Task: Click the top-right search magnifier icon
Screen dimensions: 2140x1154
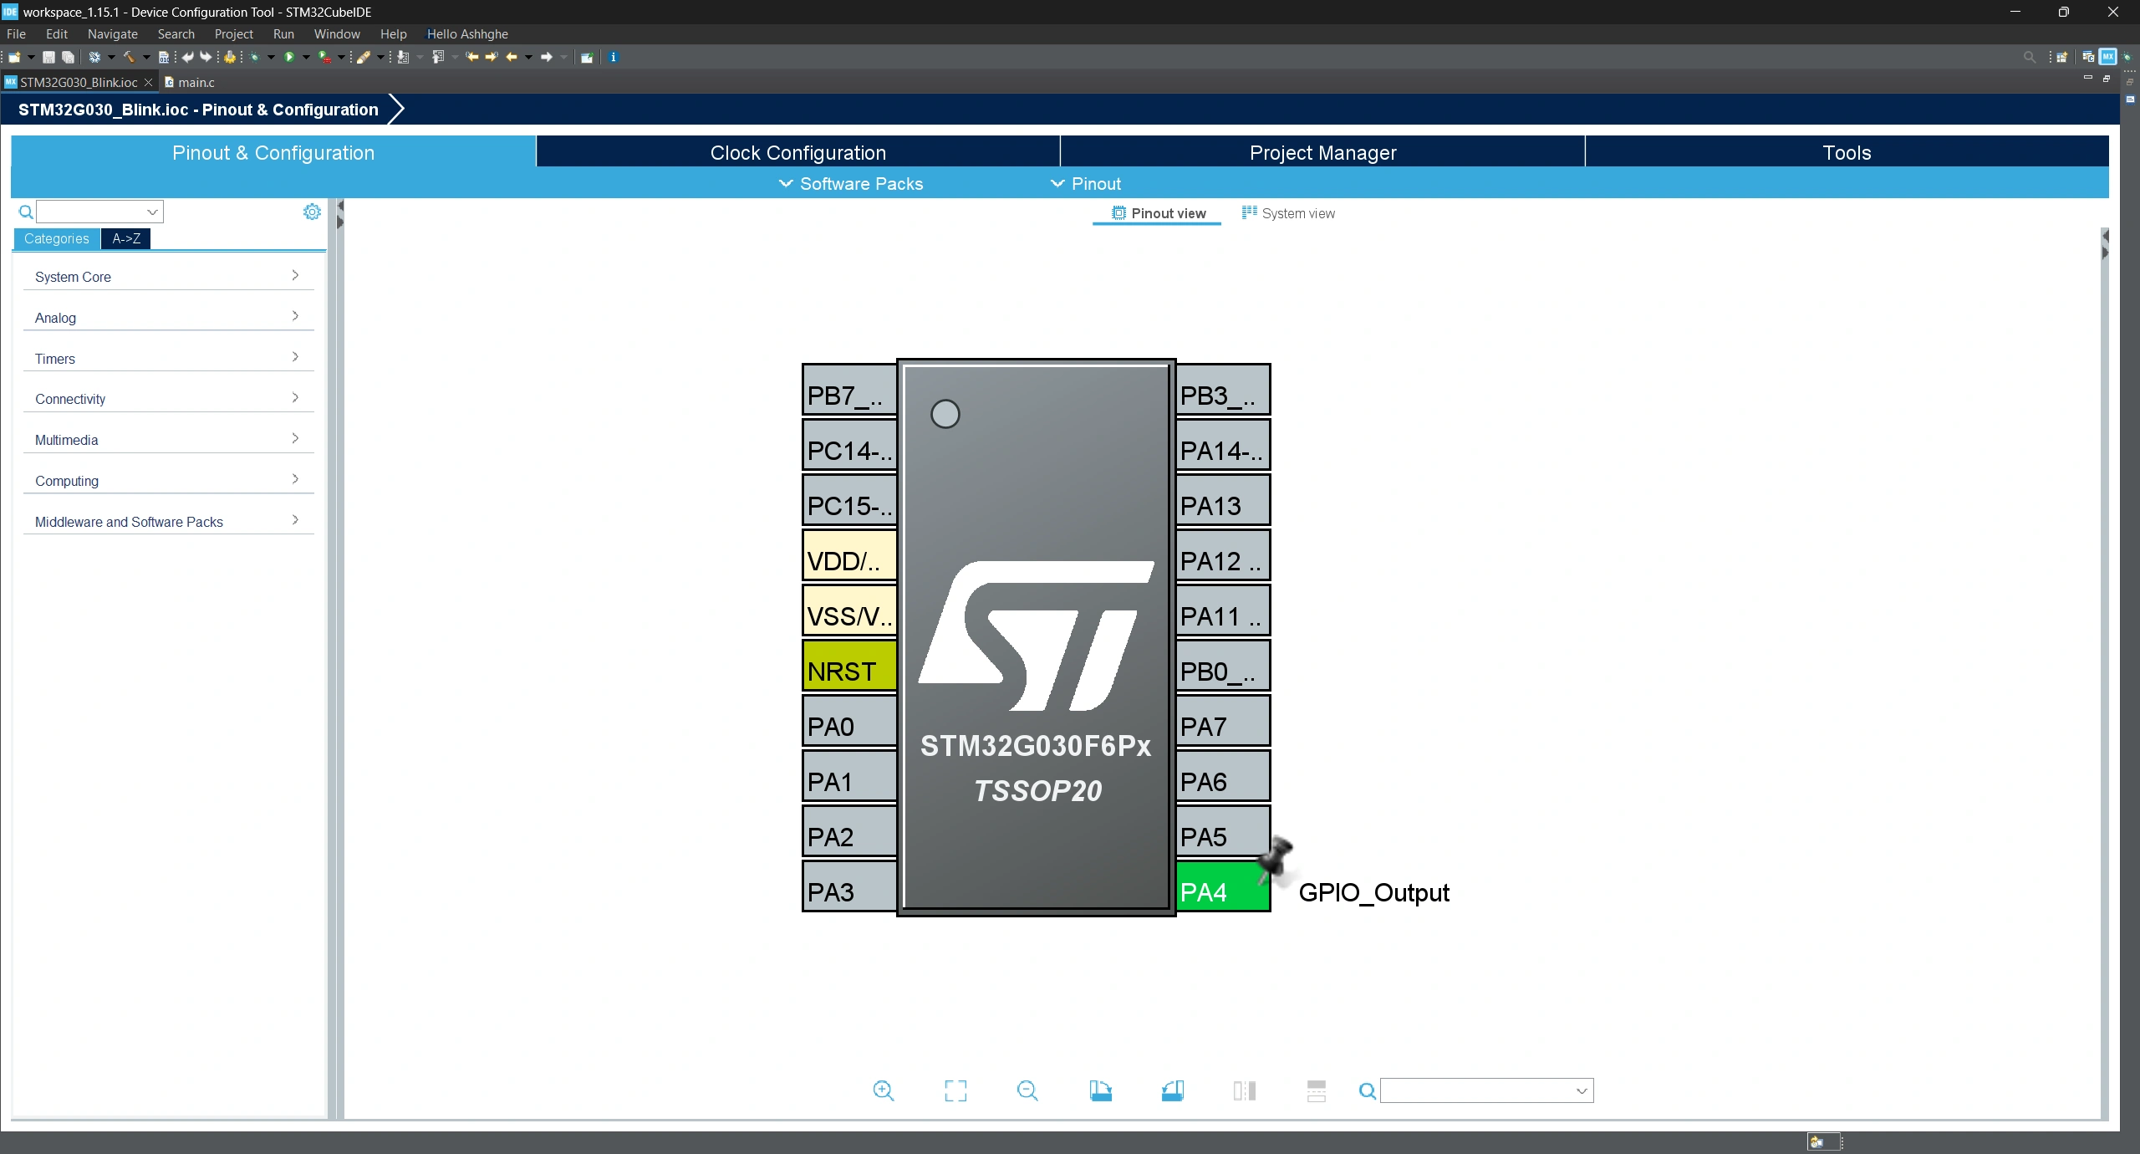Action: point(2030,57)
